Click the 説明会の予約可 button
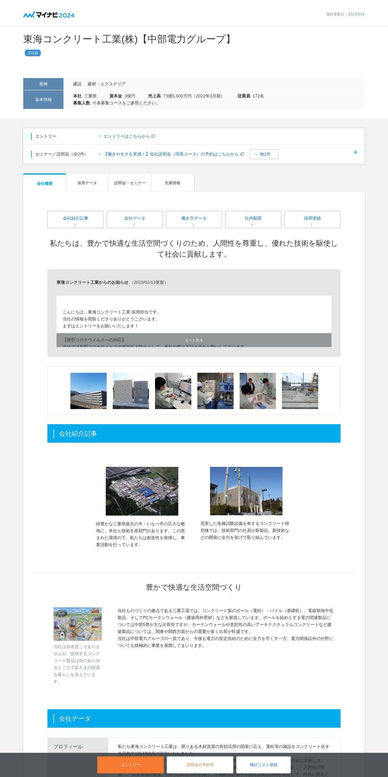The width and height of the screenshot is (388, 777). click(200, 765)
